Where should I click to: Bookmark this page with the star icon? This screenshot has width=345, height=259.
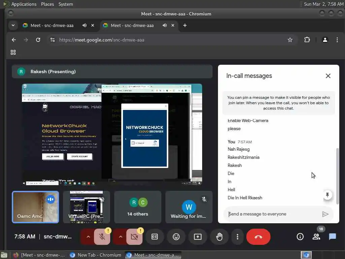(290, 40)
